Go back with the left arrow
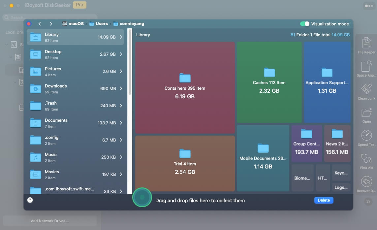 coord(40,24)
